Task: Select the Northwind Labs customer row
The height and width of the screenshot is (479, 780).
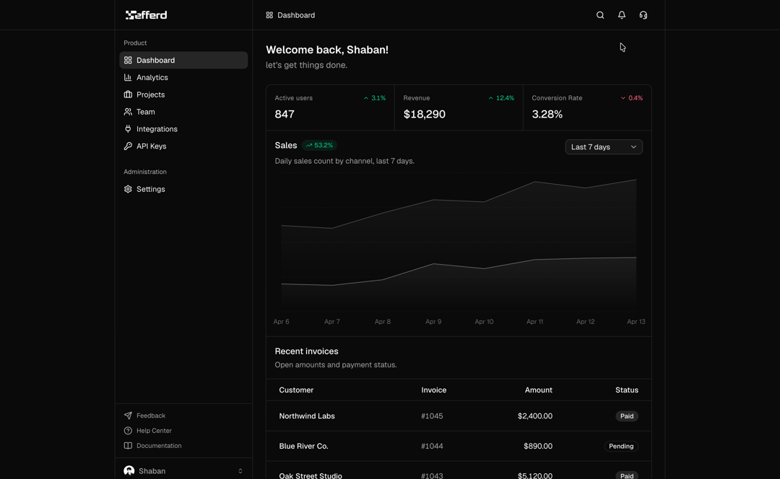Action: click(x=307, y=416)
